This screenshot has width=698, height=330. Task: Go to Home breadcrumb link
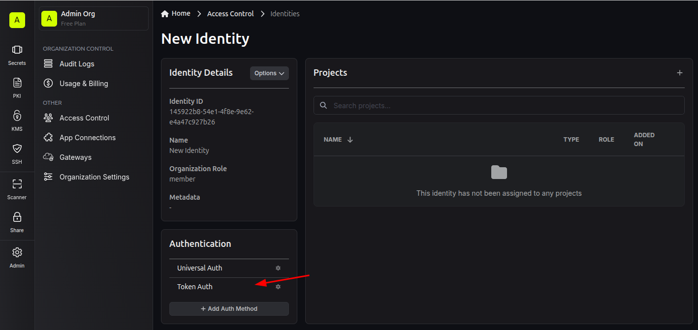coord(176,14)
